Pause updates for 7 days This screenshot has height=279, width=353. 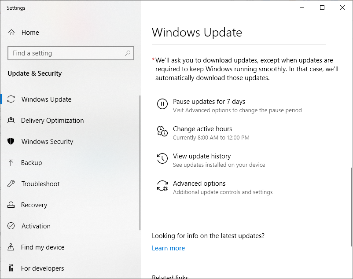(x=209, y=102)
